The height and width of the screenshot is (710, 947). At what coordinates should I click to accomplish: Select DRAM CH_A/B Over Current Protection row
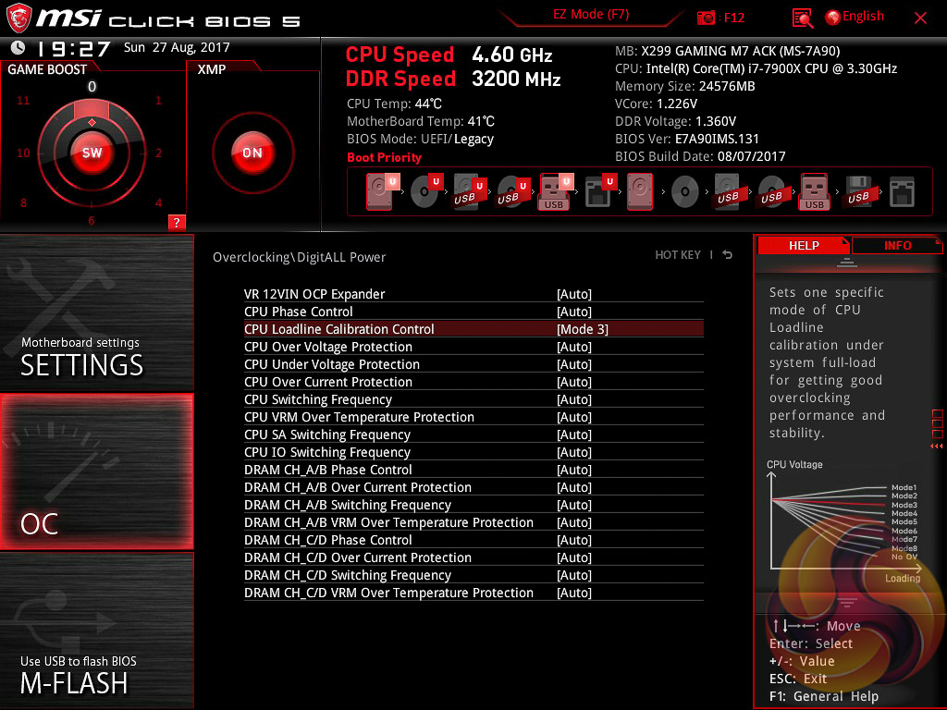coord(473,487)
